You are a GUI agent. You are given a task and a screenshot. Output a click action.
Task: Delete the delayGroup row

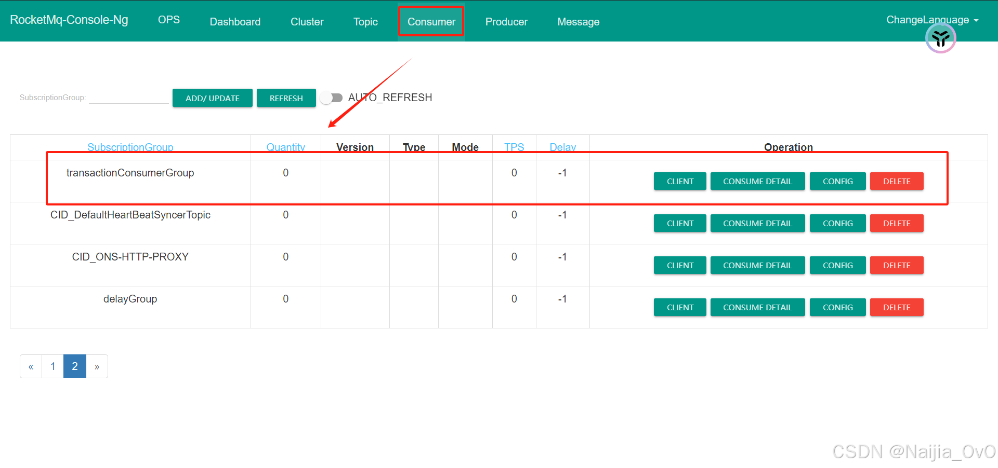coord(897,307)
